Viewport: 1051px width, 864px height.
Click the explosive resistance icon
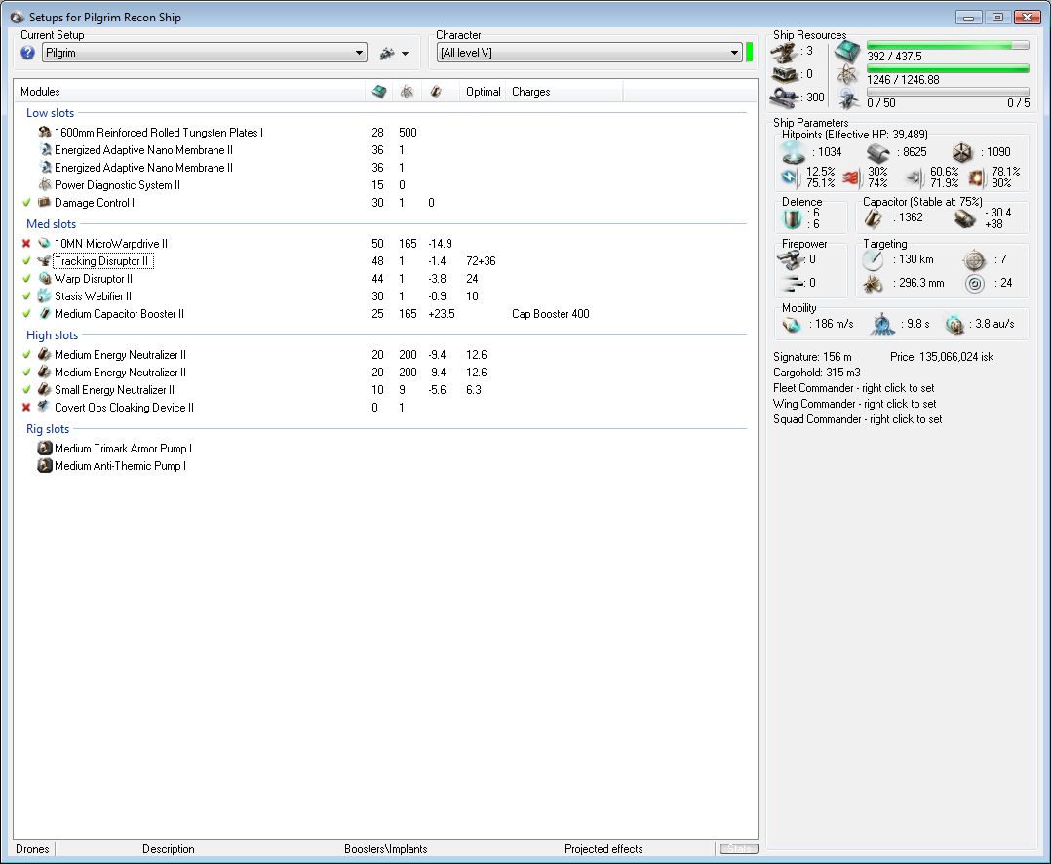click(x=977, y=177)
